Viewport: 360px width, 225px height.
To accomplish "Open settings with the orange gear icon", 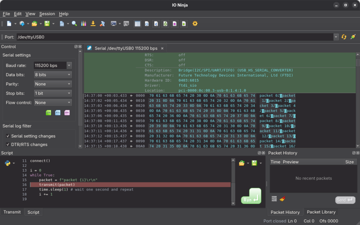I will (x=195, y=24).
